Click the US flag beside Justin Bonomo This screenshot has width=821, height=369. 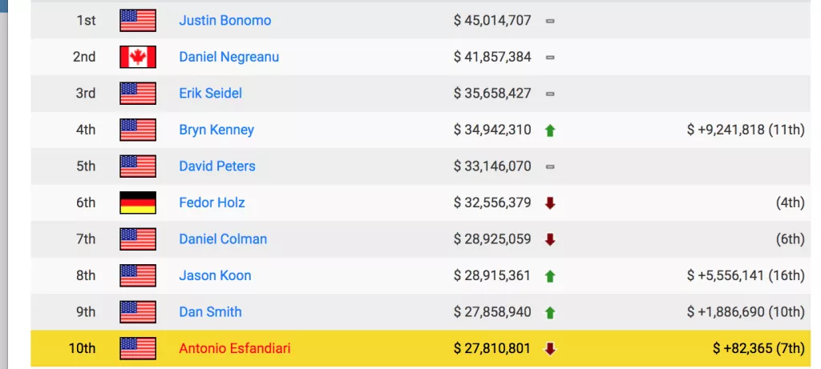click(138, 20)
